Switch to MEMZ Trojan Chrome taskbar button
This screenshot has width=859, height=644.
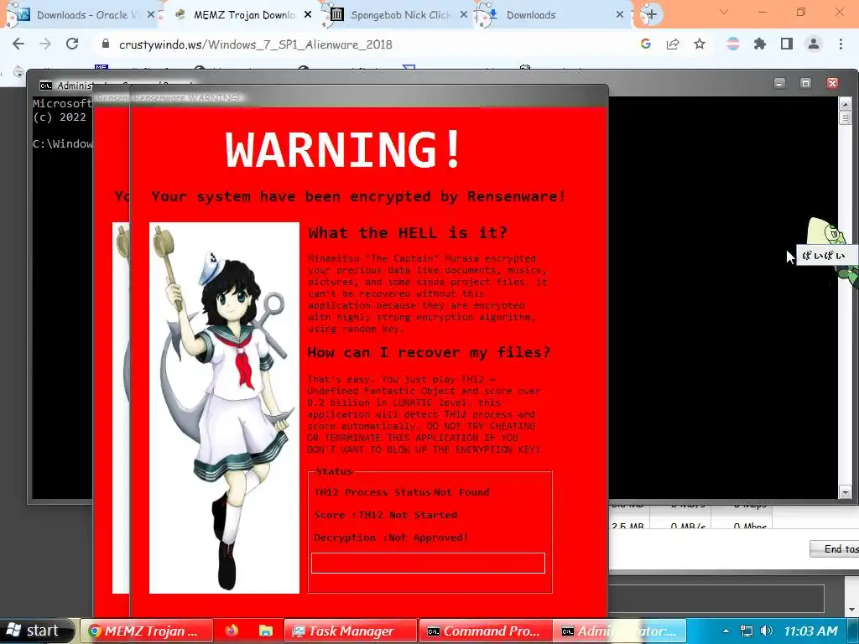pyautogui.click(x=146, y=631)
